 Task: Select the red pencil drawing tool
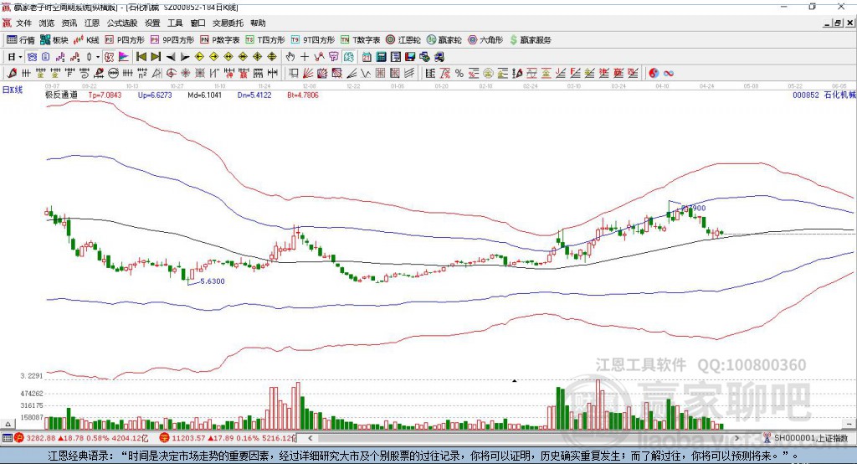point(12,73)
